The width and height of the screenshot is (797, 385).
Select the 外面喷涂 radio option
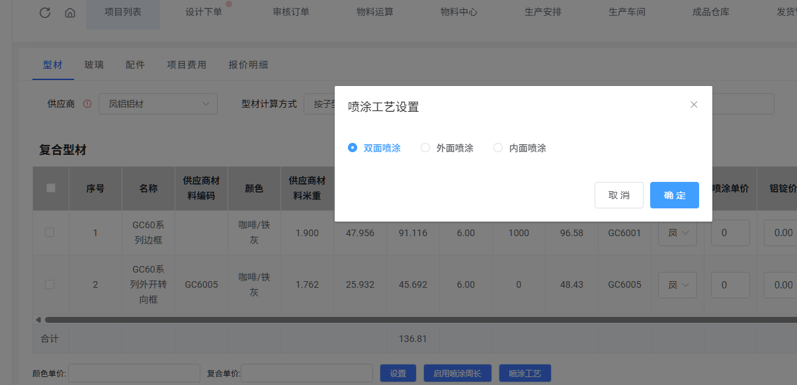point(426,148)
